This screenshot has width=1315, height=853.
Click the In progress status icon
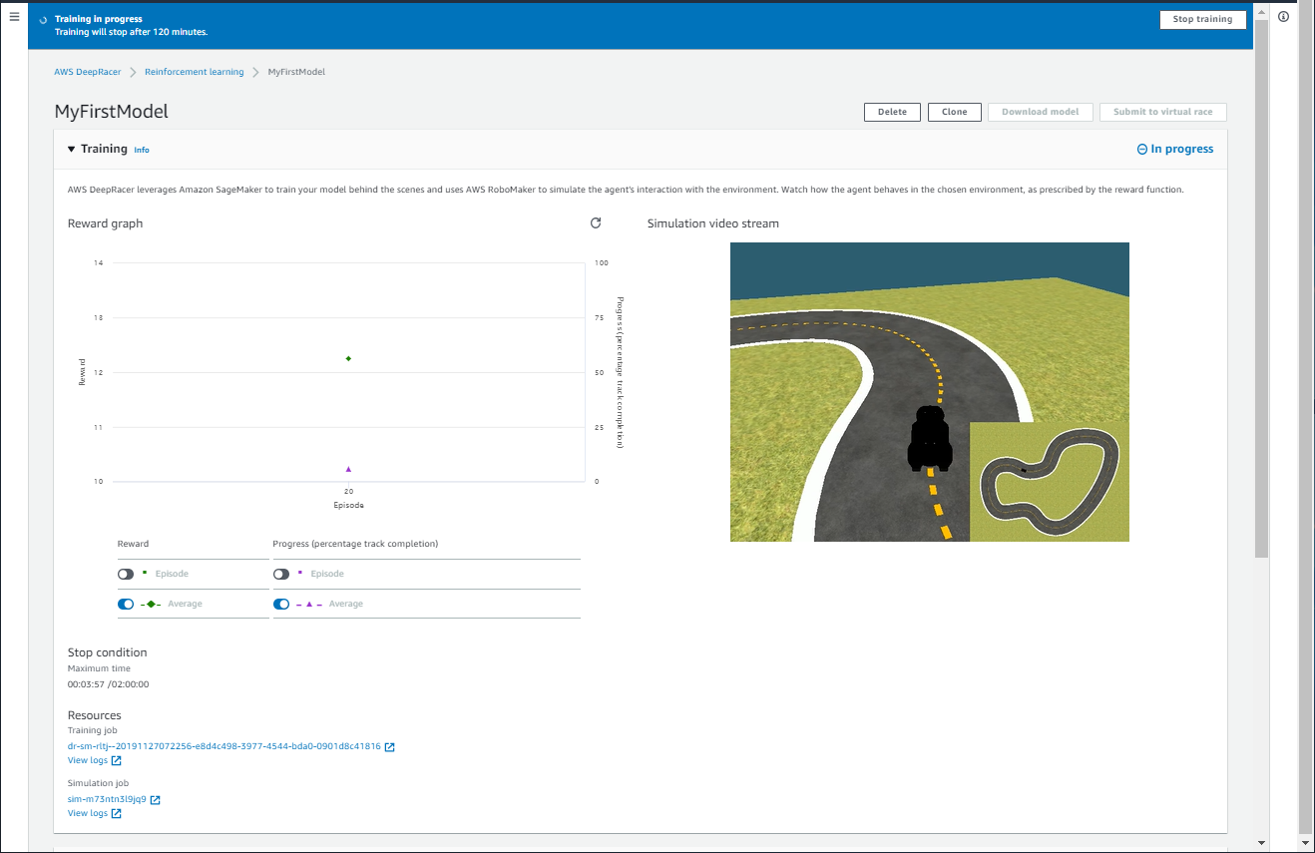pos(1142,150)
